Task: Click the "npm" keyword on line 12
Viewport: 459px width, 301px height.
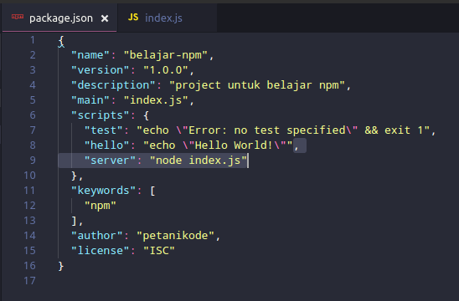Action: pos(101,206)
